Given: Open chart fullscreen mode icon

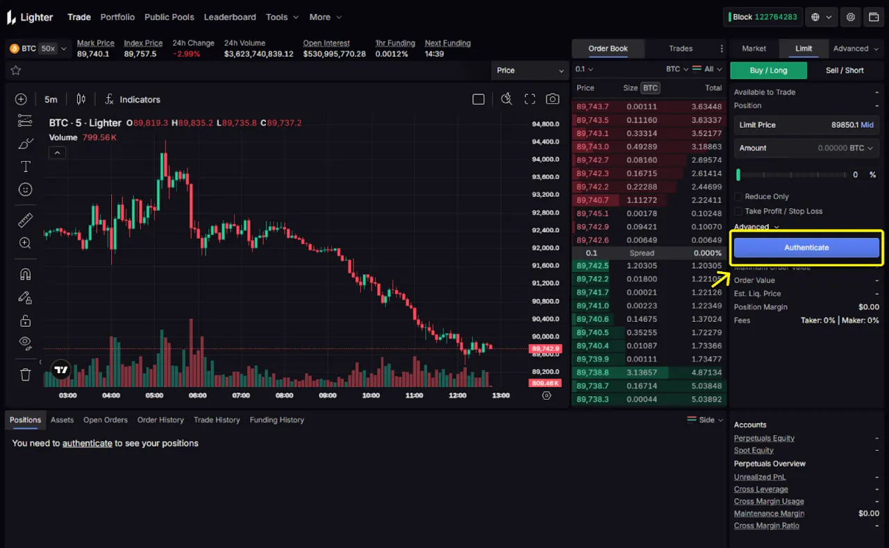Looking at the screenshot, I should click(530, 99).
